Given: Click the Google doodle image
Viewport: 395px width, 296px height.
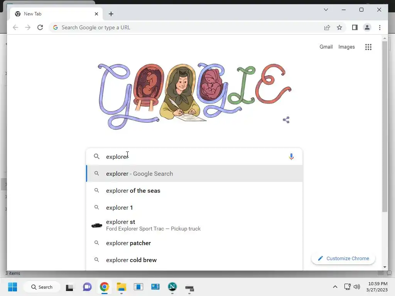Looking at the screenshot, I should (x=194, y=96).
